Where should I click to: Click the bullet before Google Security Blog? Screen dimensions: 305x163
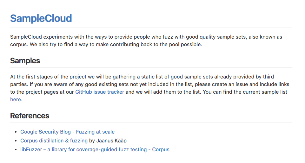16,132
